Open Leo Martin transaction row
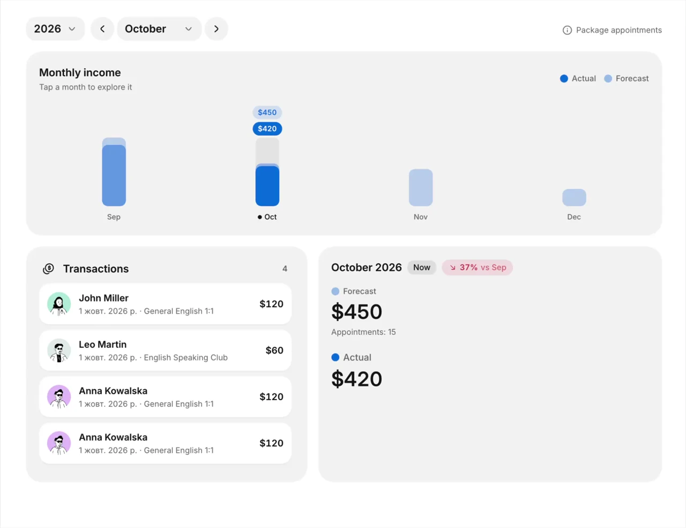The image size is (686, 528). click(x=165, y=350)
